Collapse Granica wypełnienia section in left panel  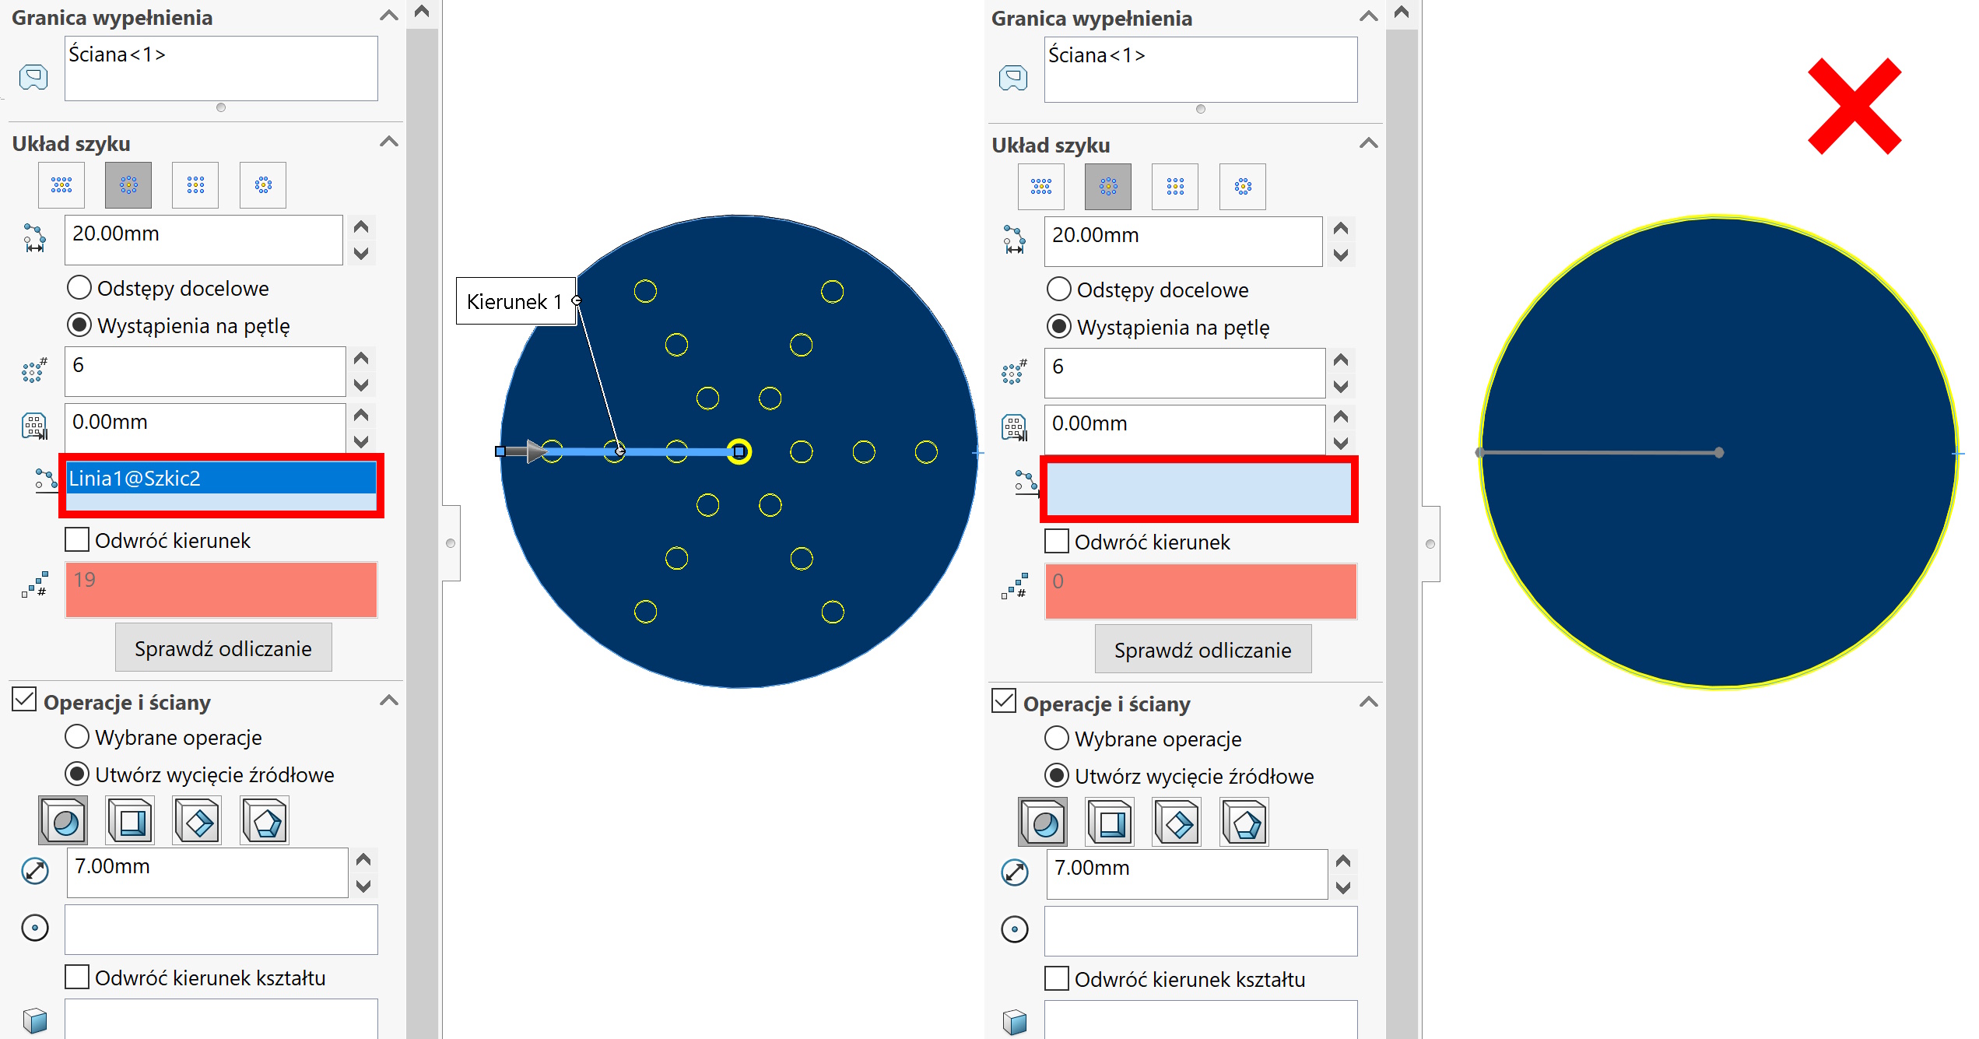pyautogui.click(x=389, y=16)
